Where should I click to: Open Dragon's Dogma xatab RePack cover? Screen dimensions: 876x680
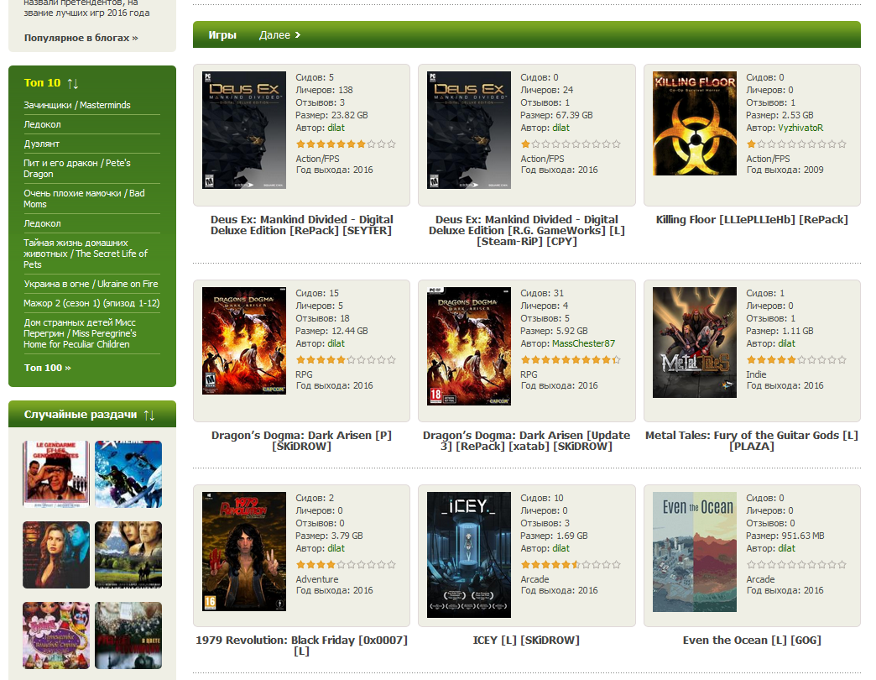[x=469, y=346]
